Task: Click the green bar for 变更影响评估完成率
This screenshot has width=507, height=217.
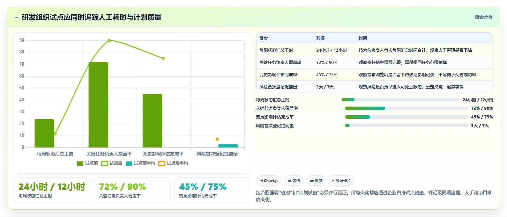Action: click(152, 121)
